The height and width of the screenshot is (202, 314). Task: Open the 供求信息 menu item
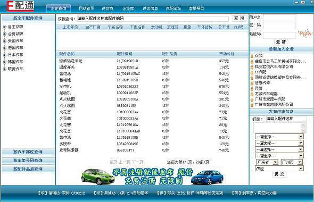coord(151,9)
